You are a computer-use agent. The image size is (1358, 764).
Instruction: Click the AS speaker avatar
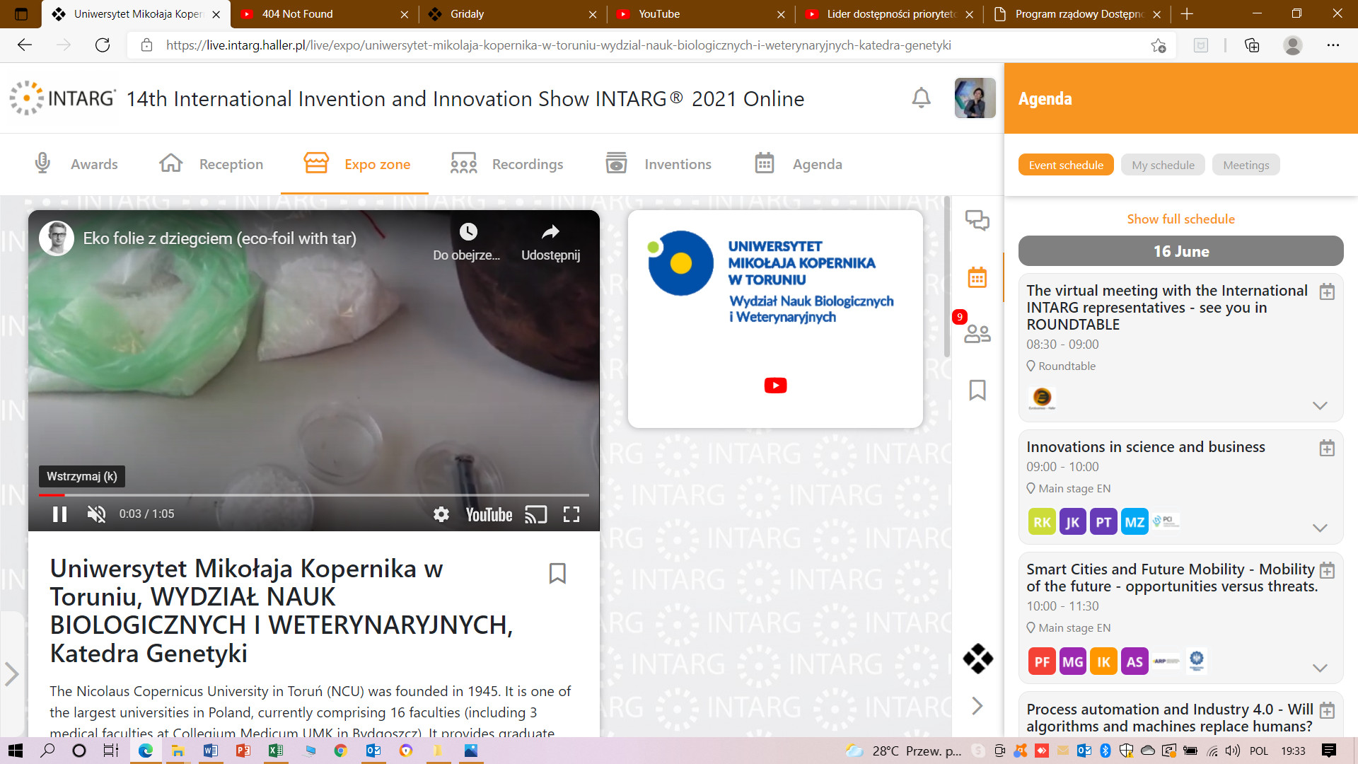click(x=1134, y=662)
